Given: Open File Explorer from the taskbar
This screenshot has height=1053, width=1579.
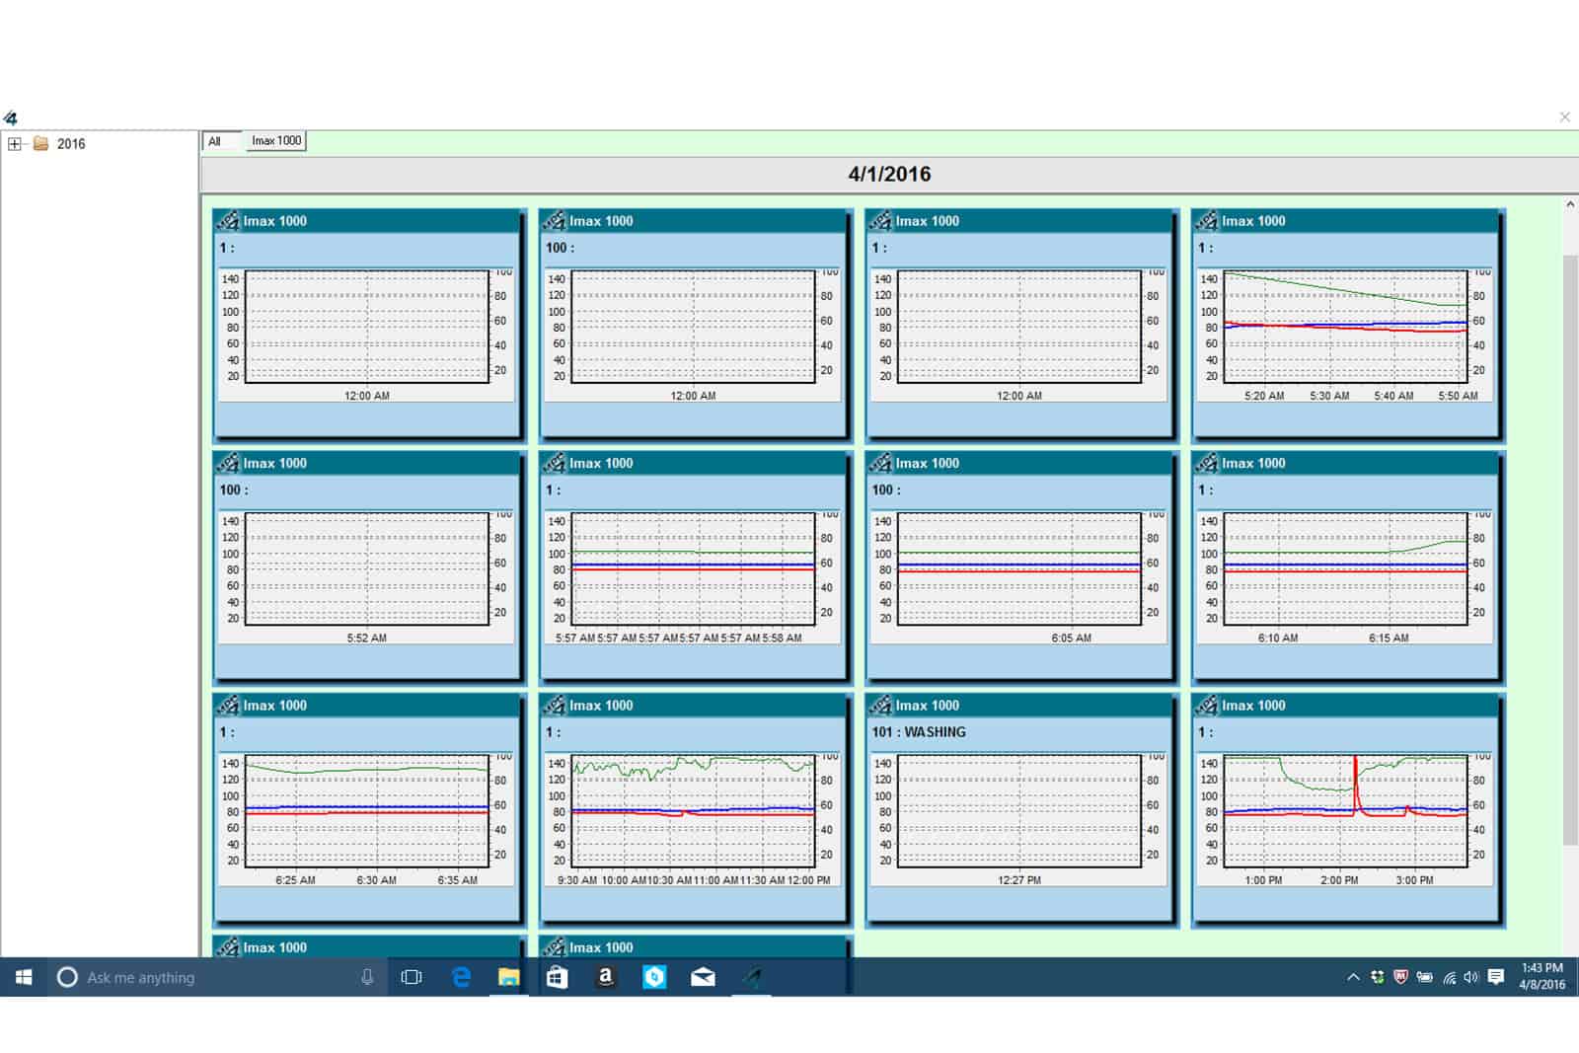Looking at the screenshot, I should 508,977.
